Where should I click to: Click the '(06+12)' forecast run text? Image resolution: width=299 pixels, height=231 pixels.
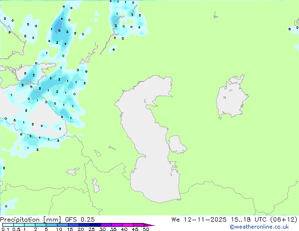(284, 220)
